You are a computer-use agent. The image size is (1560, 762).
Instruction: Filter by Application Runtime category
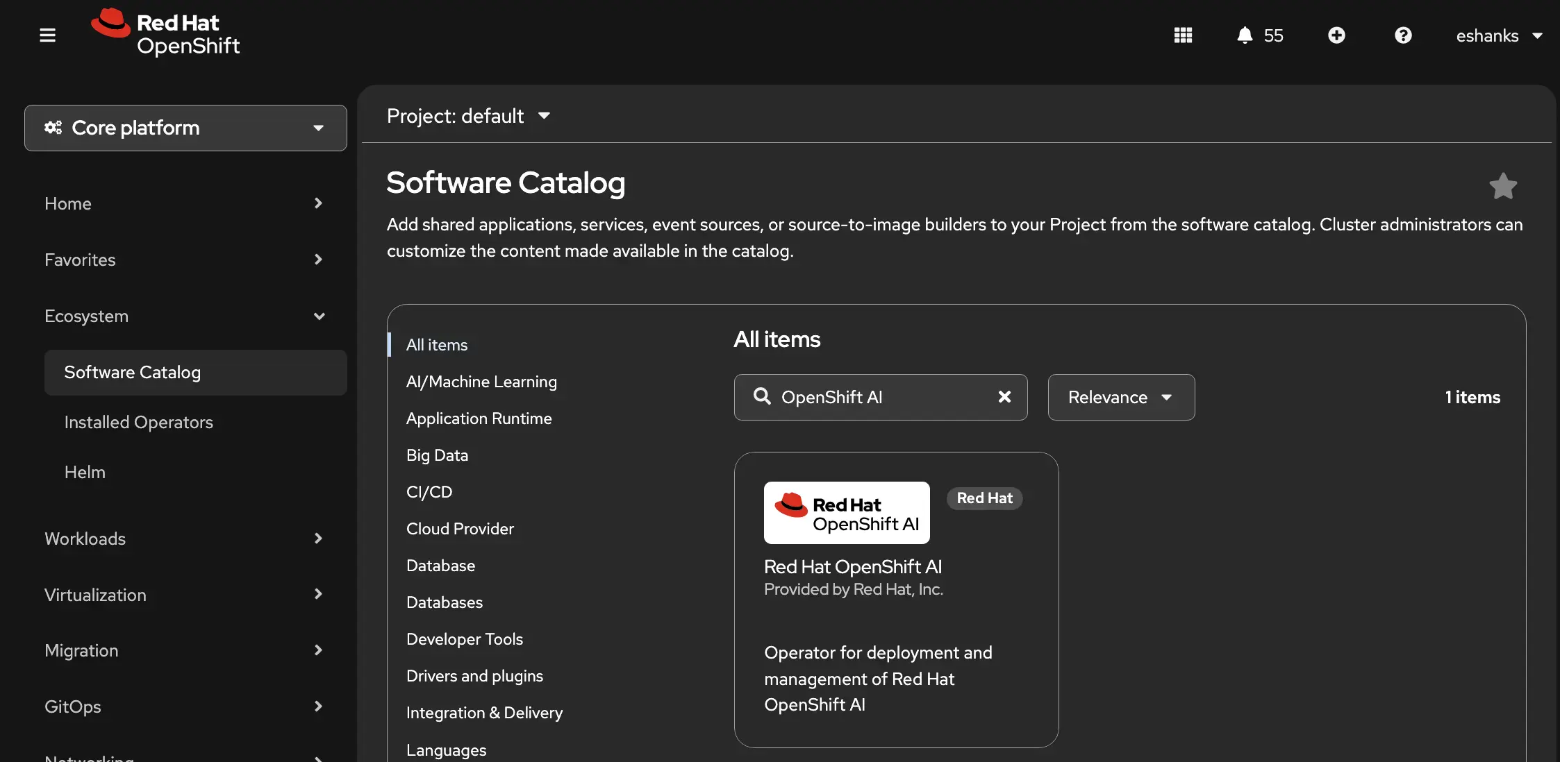[x=479, y=418]
